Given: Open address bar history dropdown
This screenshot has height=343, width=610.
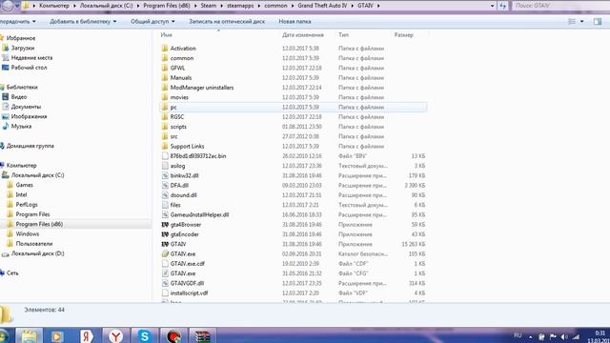Looking at the screenshot, I should point(493,6).
